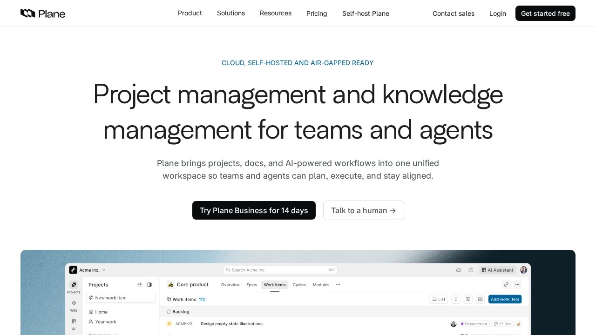Click the New work item button

click(x=121, y=298)
